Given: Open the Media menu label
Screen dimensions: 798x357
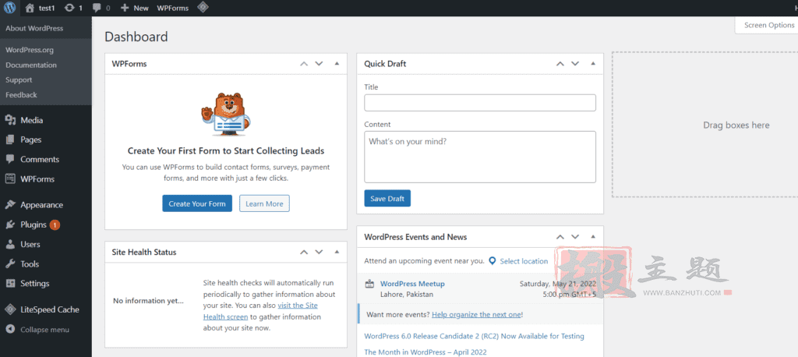Looking at the screenshot, I should [x=31, y=120].
